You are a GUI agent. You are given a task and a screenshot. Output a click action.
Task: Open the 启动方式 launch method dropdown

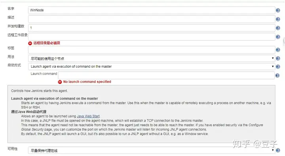click(151, 67)
